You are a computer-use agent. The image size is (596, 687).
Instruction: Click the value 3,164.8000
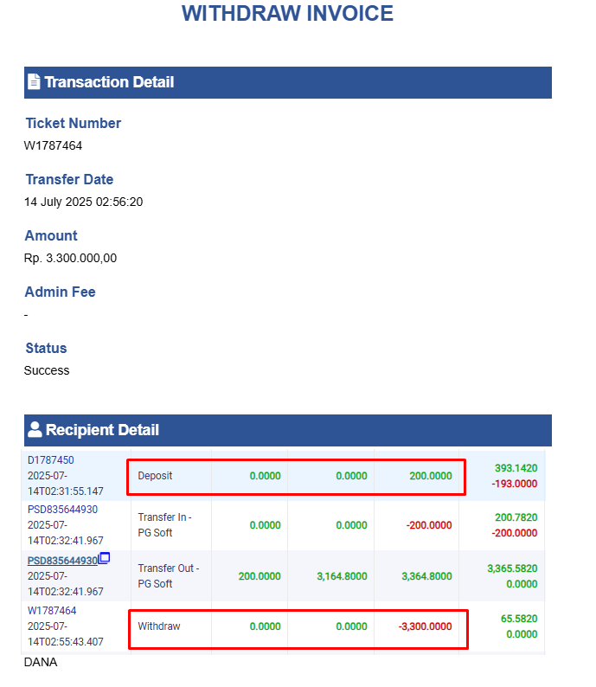click(342, 576)
